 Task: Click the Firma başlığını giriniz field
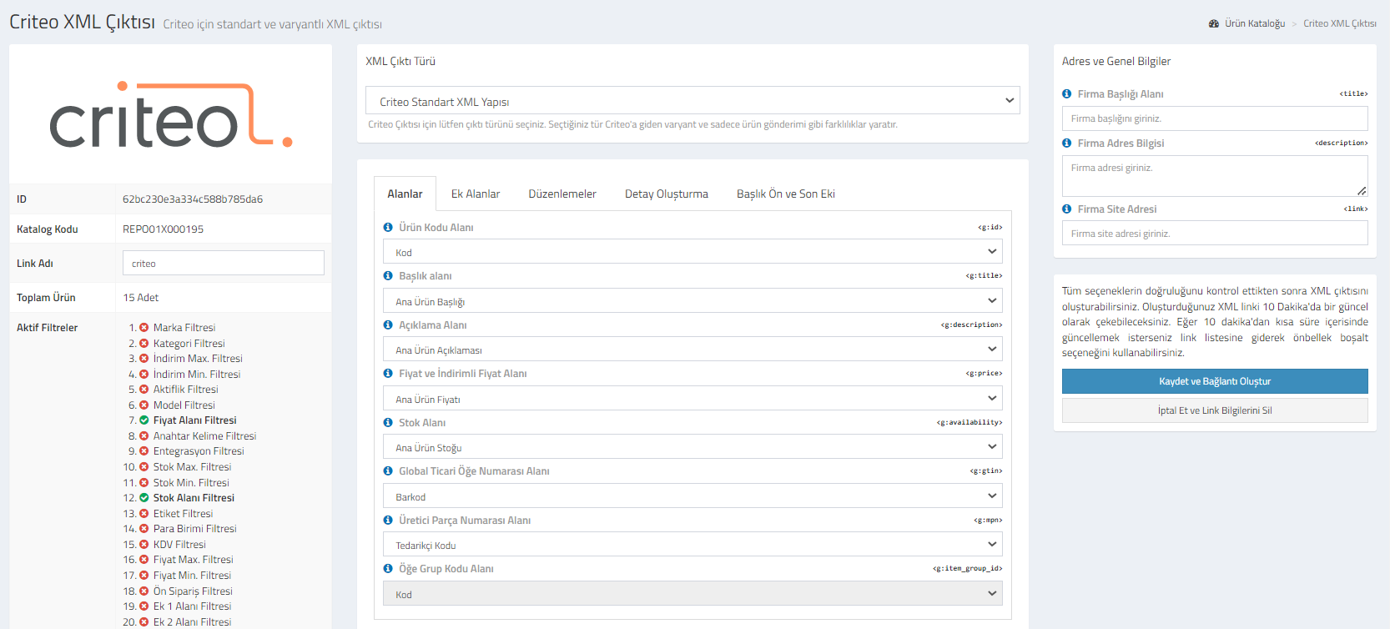(1215, 118)
